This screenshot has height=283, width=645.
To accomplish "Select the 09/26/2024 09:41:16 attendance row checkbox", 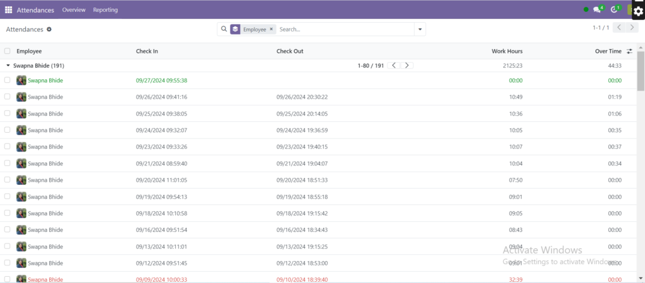I will [x=8, y=97].
